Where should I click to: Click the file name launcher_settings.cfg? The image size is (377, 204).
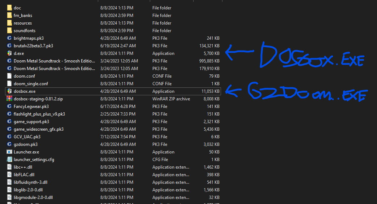[x=34, y=160]
